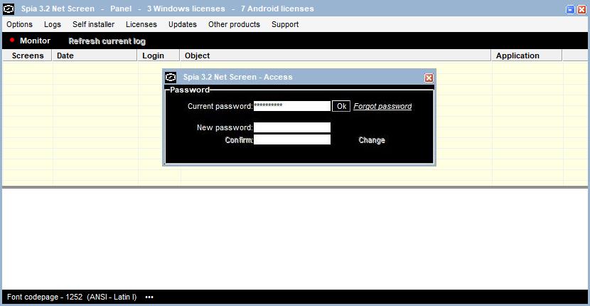590x306 pixels.
Task: Click the Screens column header
Action: click(x=28, y=56)
